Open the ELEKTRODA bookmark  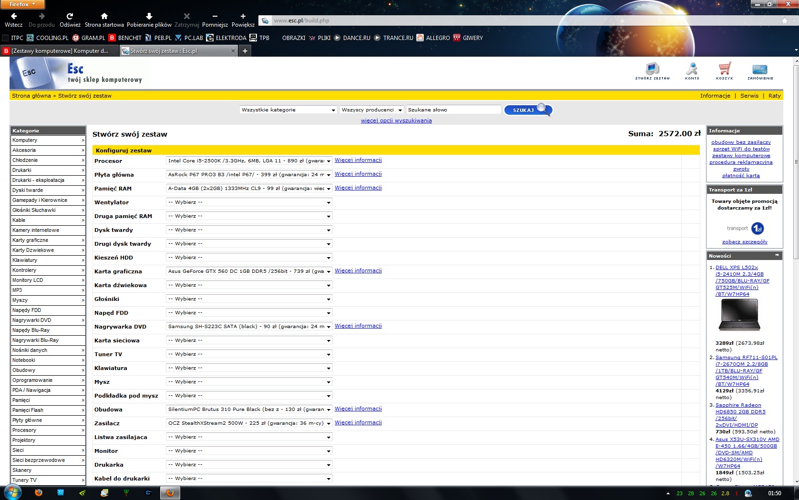point(226,38)
